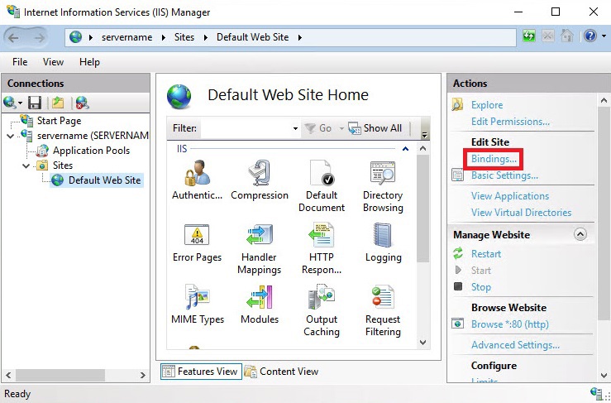Click the blue Help question icon
Screen dimensions: 611x403
coord(590,36)
